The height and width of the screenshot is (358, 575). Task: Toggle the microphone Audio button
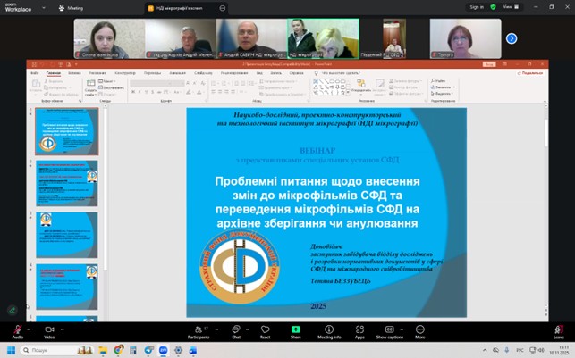click(x=17, y=330)
